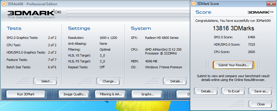Open Change... settings dialog
277x111 pixels.
pyautogui.click(x=108, y=81)
